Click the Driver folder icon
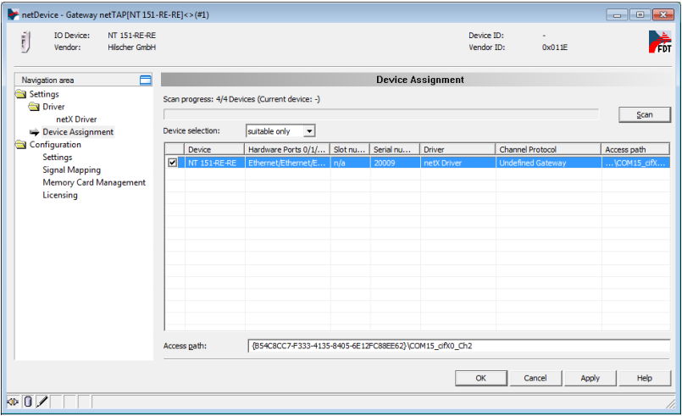 34,107
